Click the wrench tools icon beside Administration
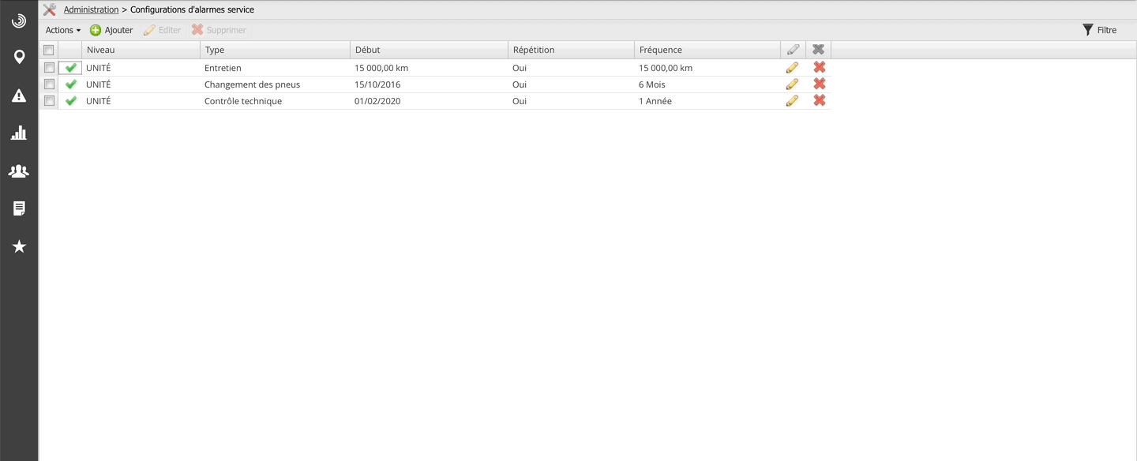The height and width of the screenshot is (461, 1137). (50, 9)
